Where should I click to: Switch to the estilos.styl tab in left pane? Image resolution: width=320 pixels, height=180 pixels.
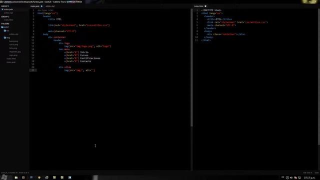(x=50, y=6)
